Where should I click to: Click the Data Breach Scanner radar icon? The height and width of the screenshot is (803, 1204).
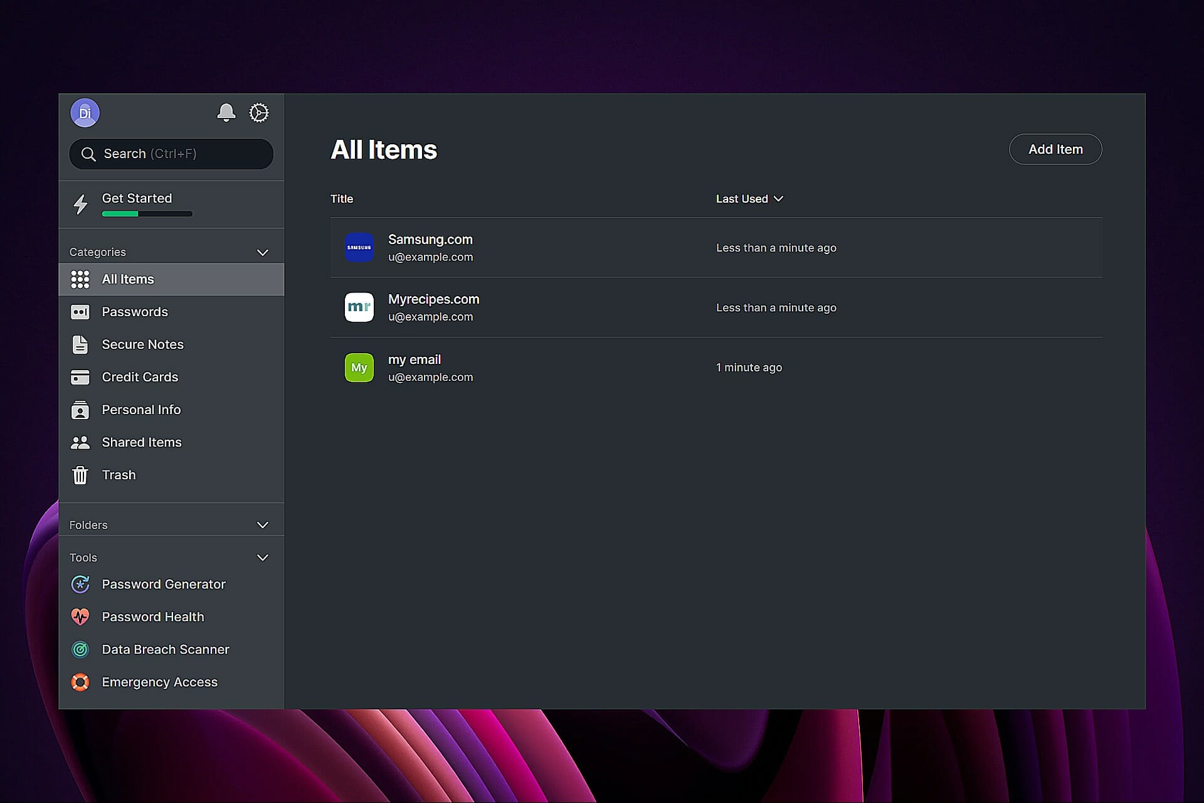(80, 649)
